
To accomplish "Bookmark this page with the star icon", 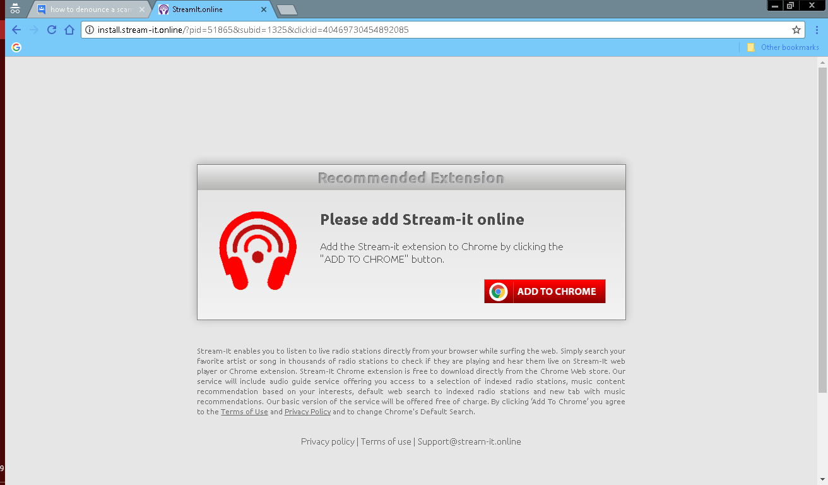I will point(796,30).
